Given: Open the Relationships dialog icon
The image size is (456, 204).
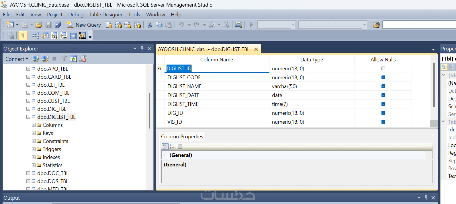Looking at the screenshot, I should pos(36,36).
